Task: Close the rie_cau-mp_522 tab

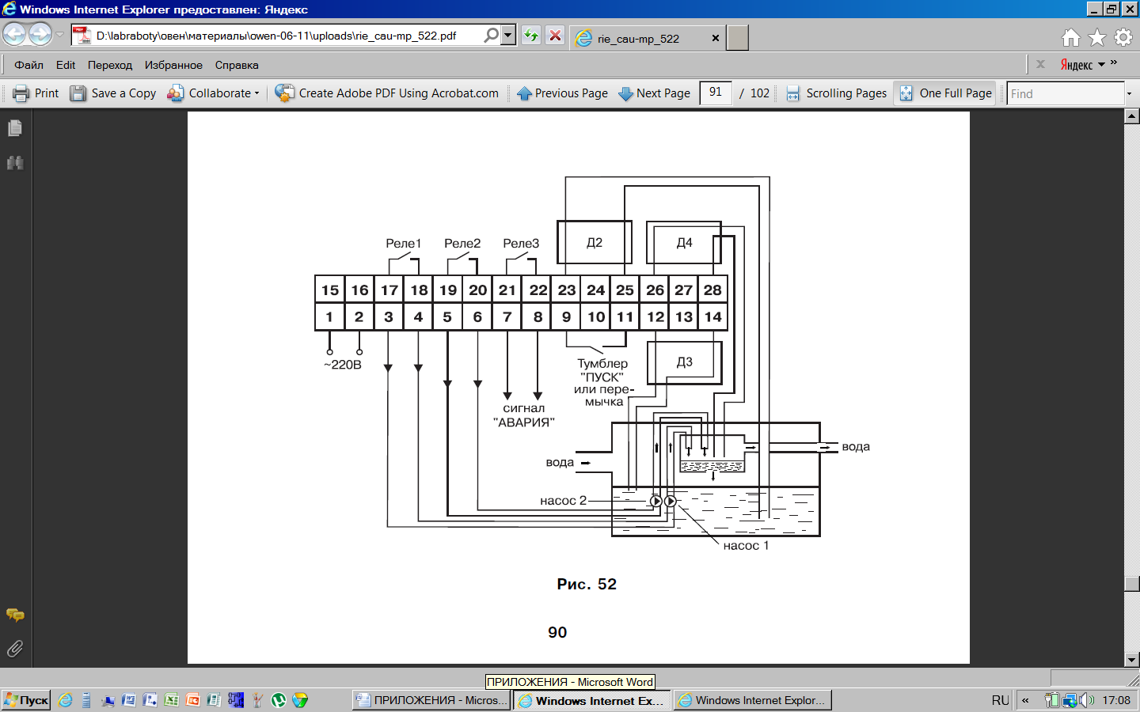Action: tap(716, 38)
